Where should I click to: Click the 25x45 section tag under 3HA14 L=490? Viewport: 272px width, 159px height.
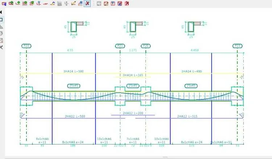(191, 86)
